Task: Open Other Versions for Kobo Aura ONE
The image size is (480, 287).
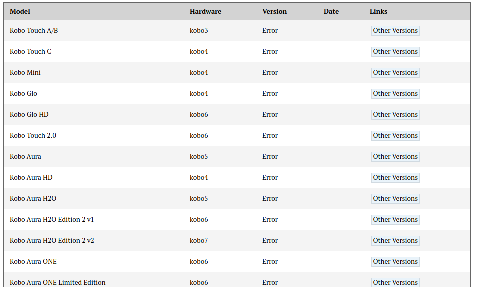Action: tap(395, 262)
